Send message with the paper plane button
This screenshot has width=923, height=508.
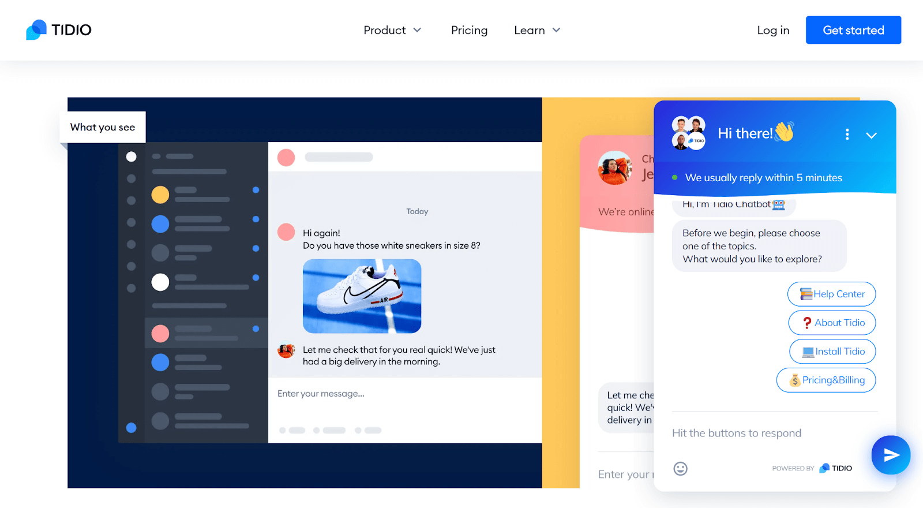pyautogui.click(x=891, y=455)
